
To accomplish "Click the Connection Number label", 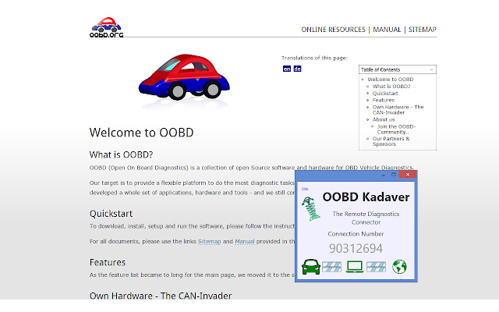I will (x=356, y=234).
